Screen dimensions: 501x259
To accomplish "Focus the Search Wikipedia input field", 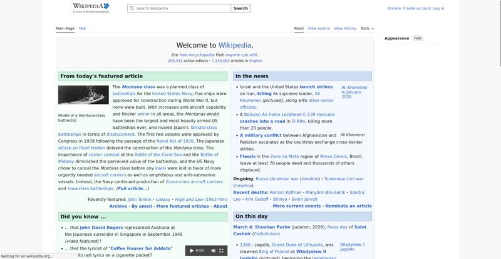I will [x=182, y=9].
